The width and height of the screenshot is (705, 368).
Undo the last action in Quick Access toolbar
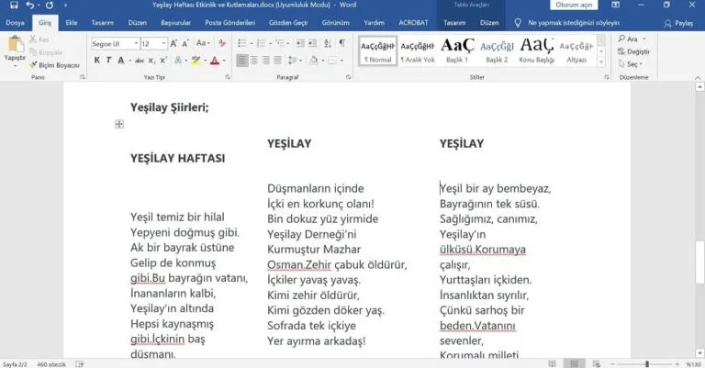tap(29, 5)
